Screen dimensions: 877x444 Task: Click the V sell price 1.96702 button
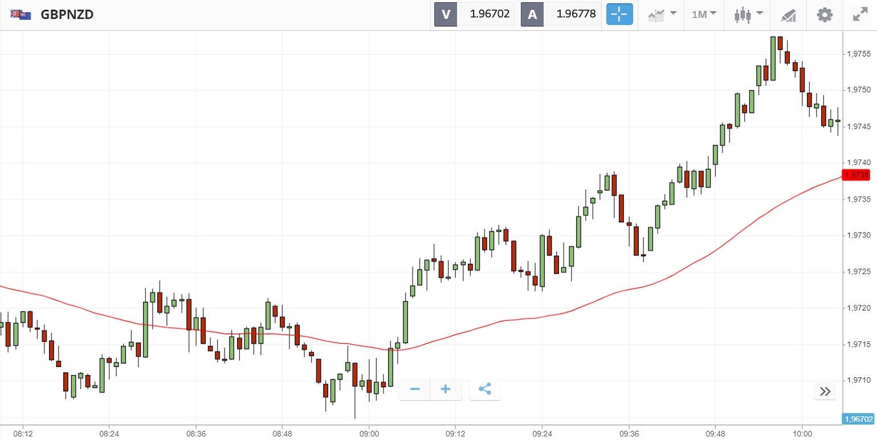click(x=474, y=14)
